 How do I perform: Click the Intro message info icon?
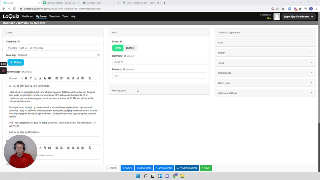[22, 72]
